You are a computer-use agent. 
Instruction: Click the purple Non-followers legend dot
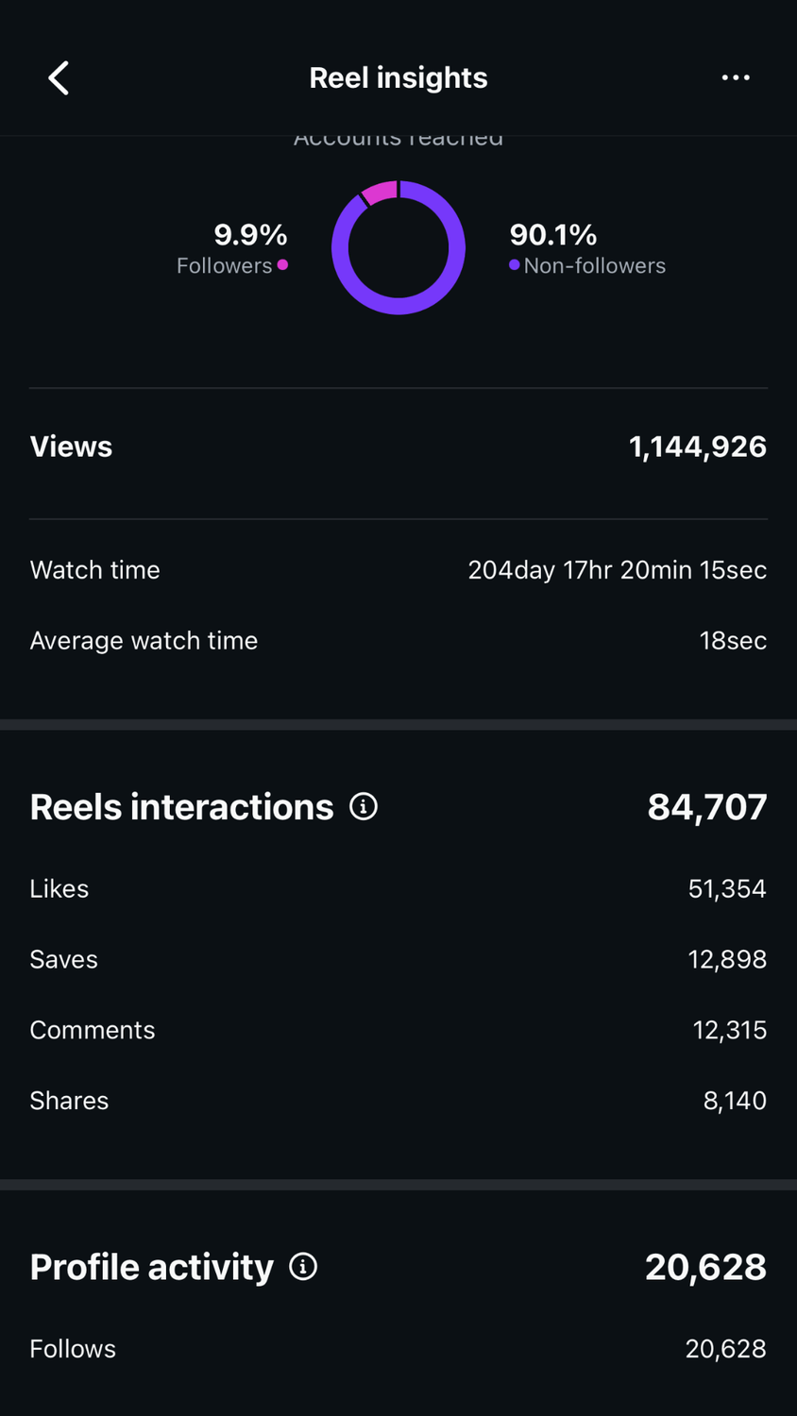point(514,265)
